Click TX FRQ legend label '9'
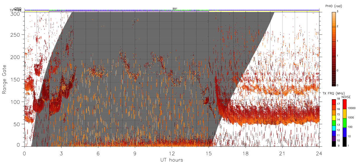This screenshot has height=166, width=359. pyautogui.click(x=338, y=146)
